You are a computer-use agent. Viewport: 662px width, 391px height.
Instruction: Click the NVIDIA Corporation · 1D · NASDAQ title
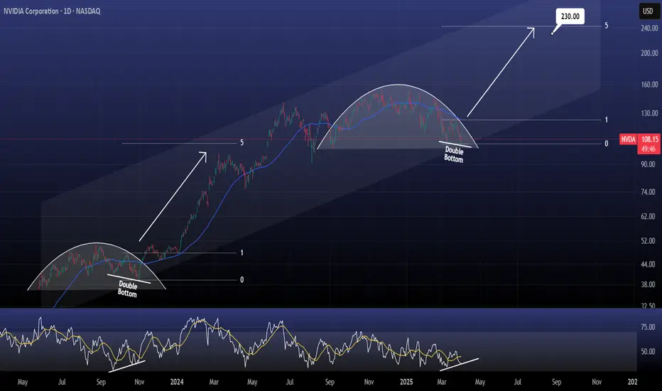pos(52,11)
